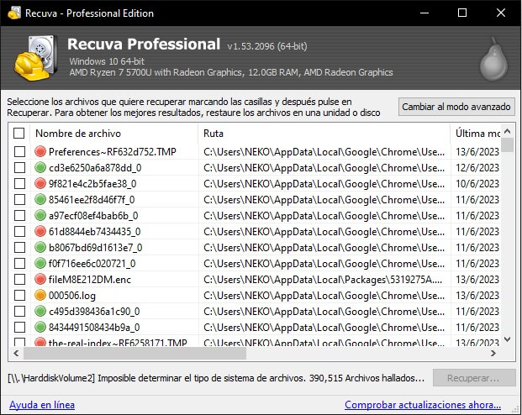Click the horizontal scrollbar right arrow

[x=493, y=353]
